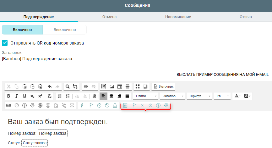Select the 'Выключено' option
Image resolution: width=272 pixels, height=148 pixels.
click(x=65, y=29)
